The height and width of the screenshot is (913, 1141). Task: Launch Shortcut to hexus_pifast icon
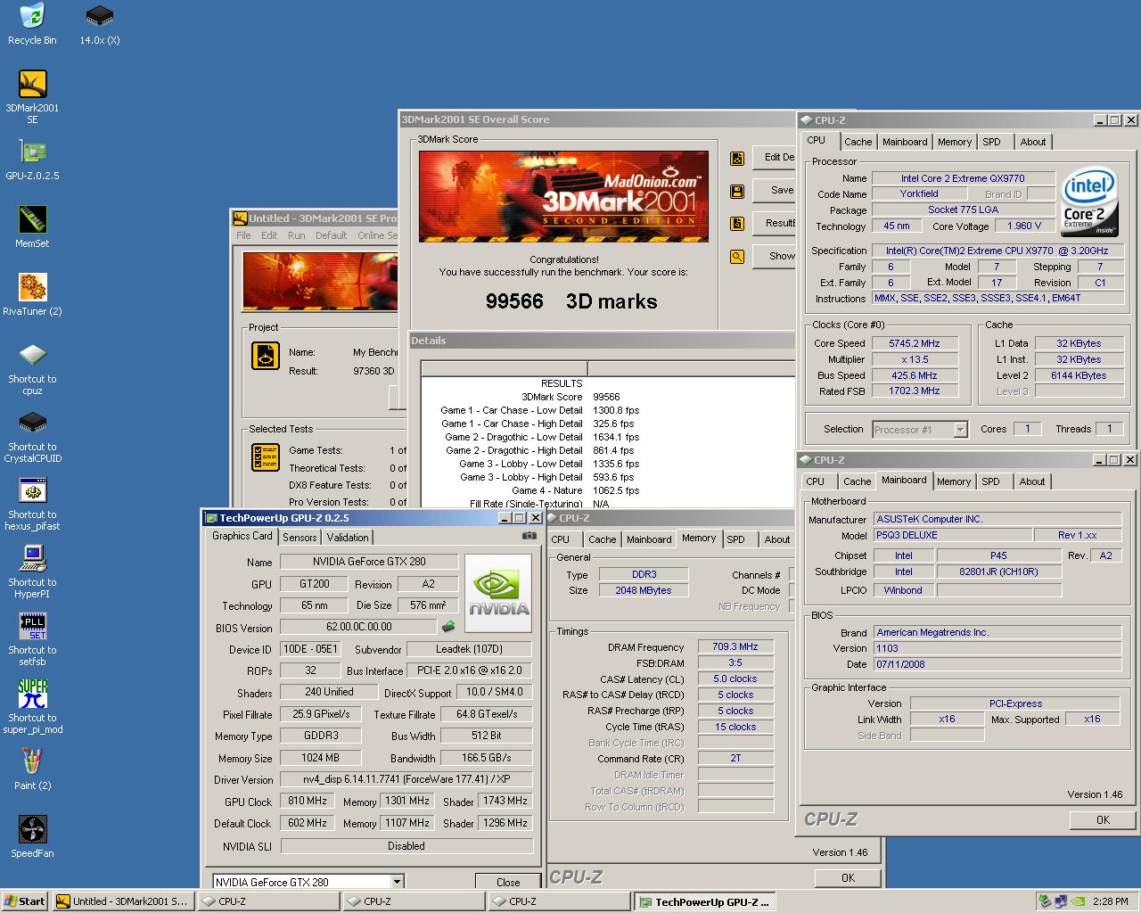pyautogui.click(x=32, y=505)
